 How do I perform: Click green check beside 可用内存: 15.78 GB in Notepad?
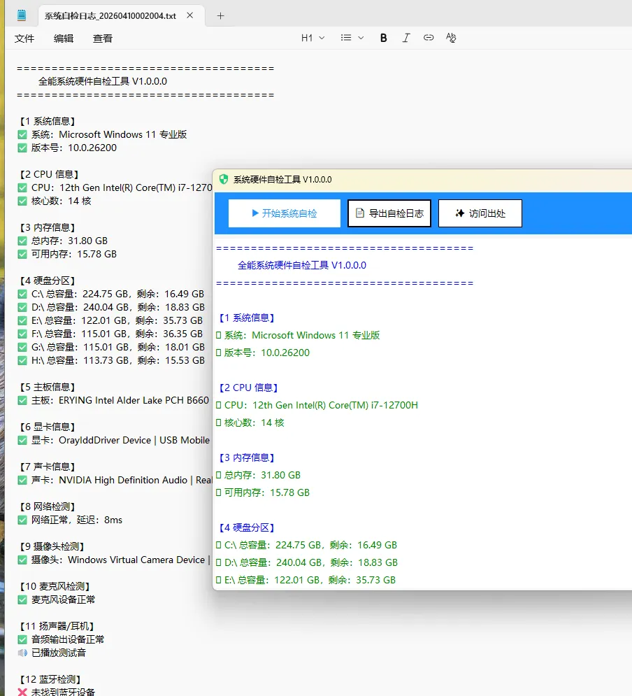pos(22,255)
